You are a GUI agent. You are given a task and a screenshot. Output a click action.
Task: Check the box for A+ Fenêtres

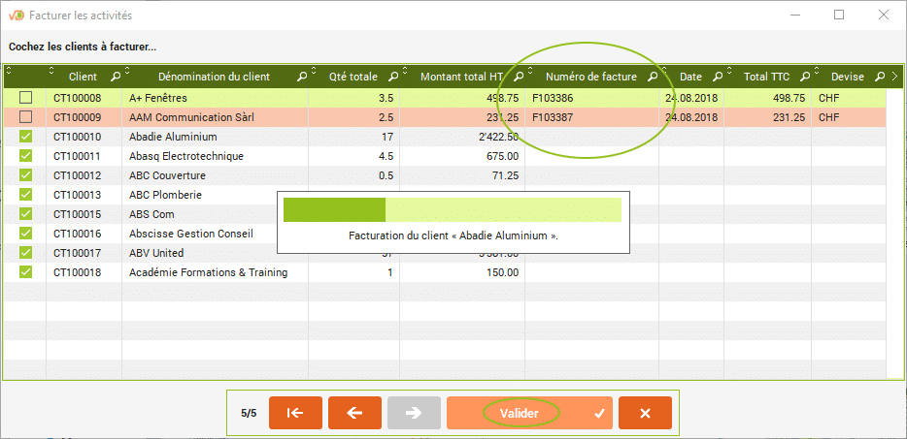point(25,98)
